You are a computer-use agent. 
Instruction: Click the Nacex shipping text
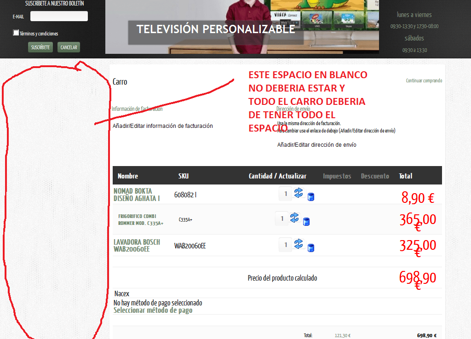121,293
